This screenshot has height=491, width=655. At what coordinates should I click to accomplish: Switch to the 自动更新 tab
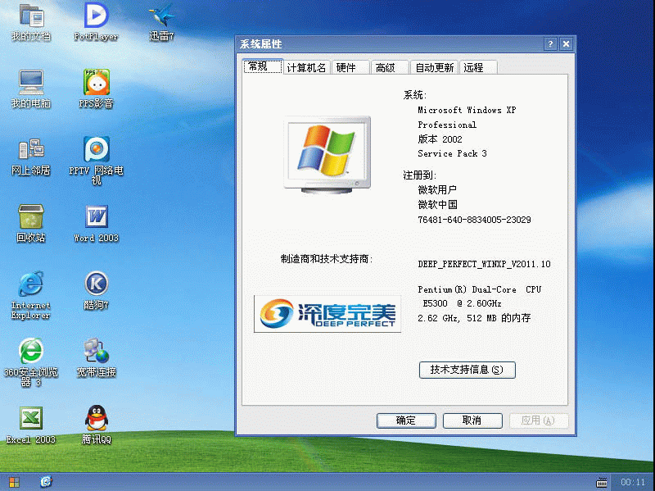pyautogui.click(x=435, y=68)
